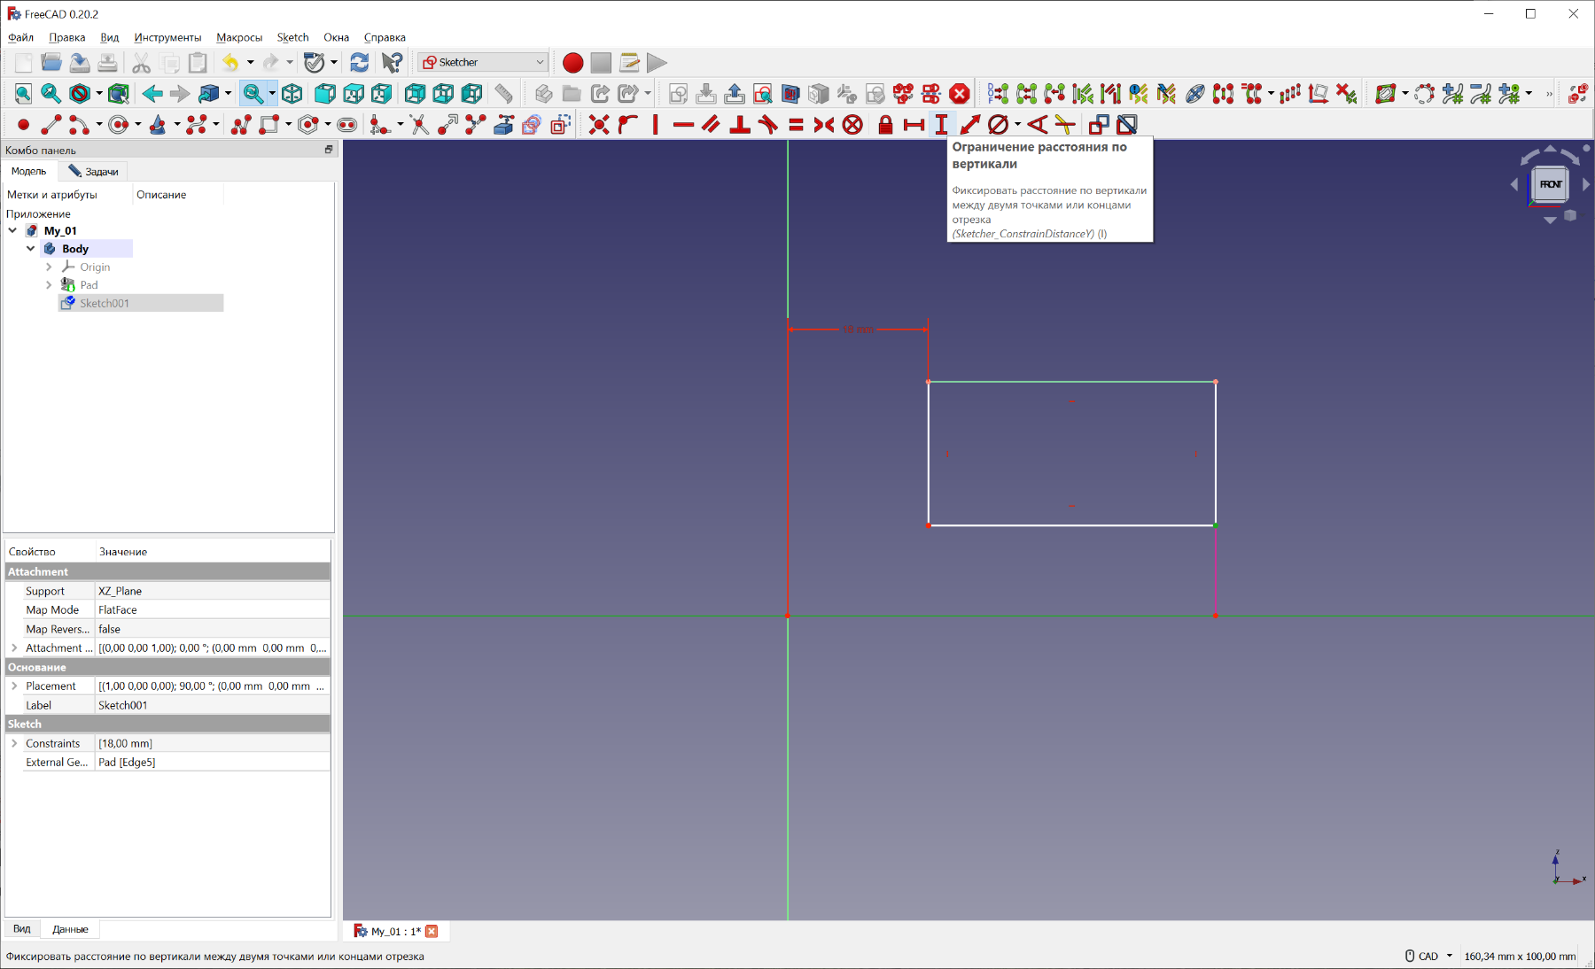Viewport: 1595px width, 969px height.
Task: Expand the Pad tree node
Action: (49, 285)
